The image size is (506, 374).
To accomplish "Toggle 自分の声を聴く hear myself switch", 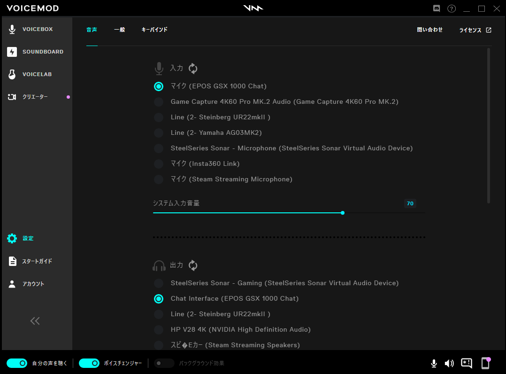I will 17,363.
